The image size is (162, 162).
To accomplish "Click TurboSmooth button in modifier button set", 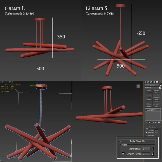I will tap(156, 97).
